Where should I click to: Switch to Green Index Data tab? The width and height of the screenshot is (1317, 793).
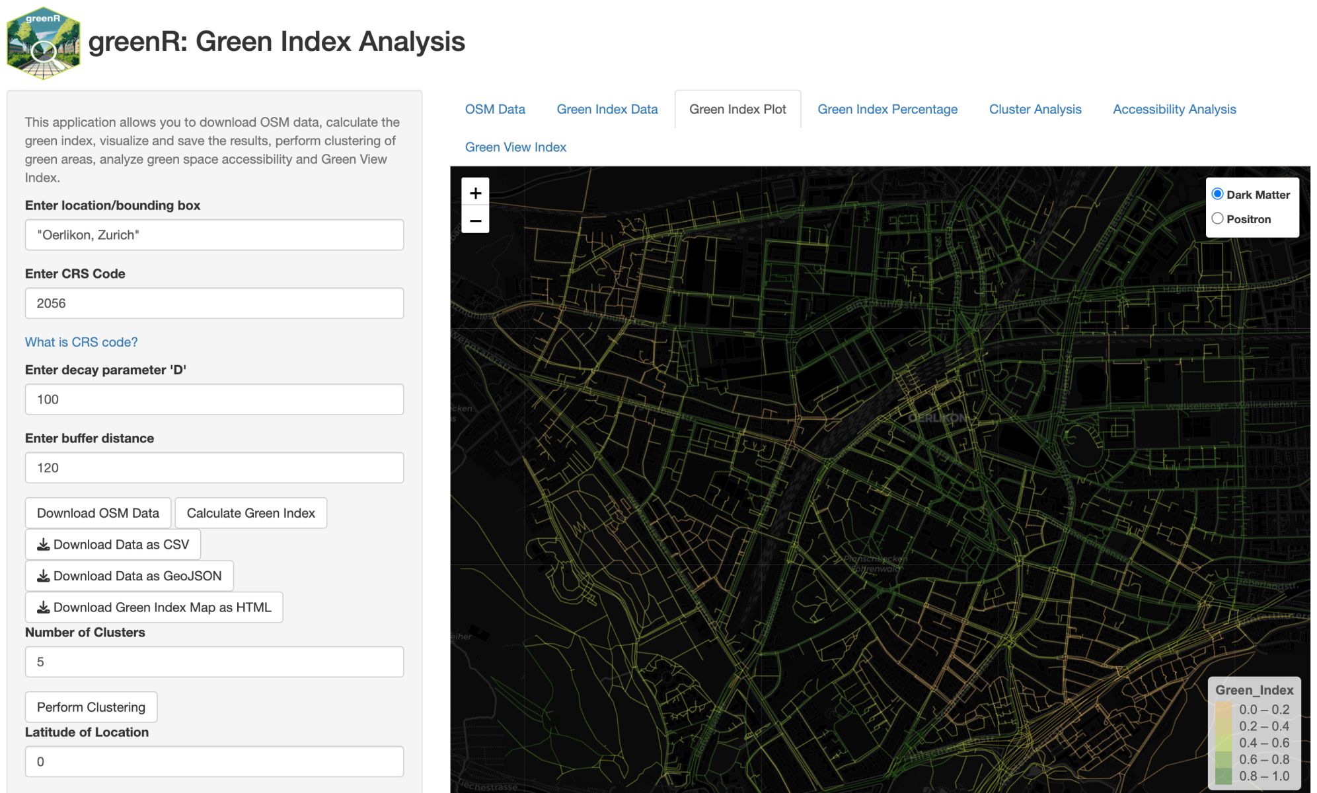(x=607, y=110)
